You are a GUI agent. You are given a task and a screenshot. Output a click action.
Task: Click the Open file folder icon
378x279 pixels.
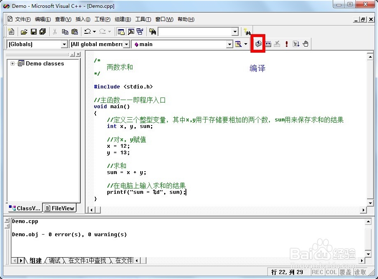coord(24,32)
